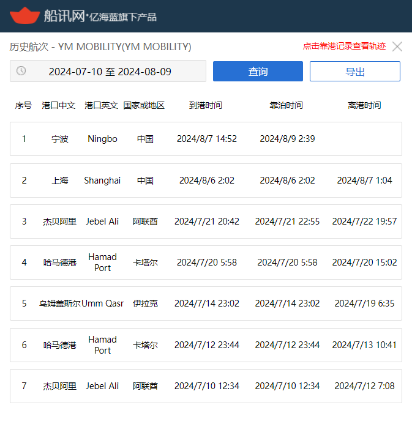Click arrival time 2024/7/12 23:44
This screenshot has width=412, height=424.
point(207,345)
